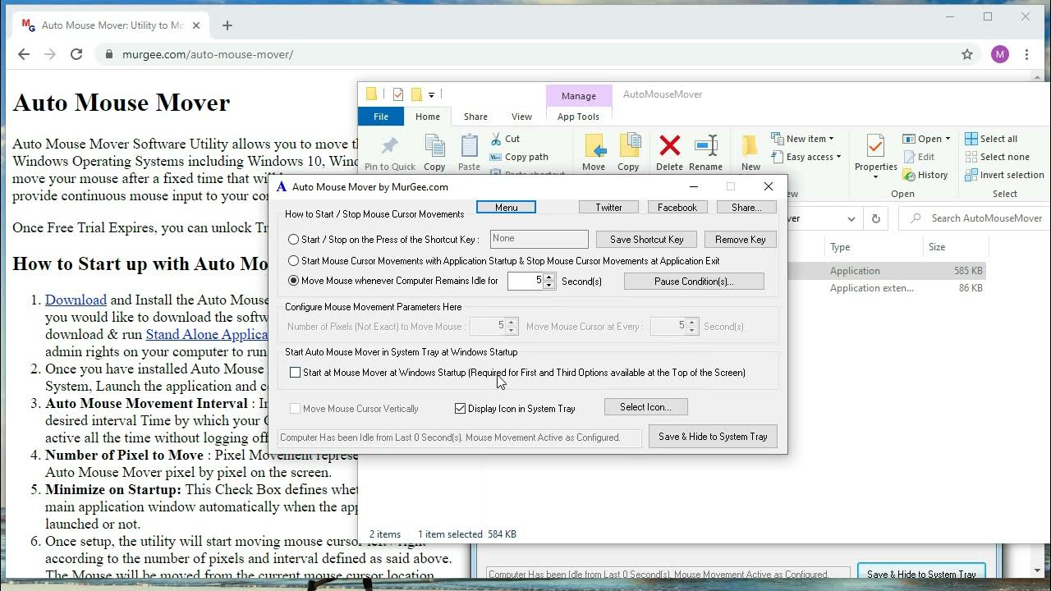Image resolution: width=1051 pixels, height=591 pixels.
Task: Click the Copy icon in Explorer clipboard group
Action: click(x=434, y=146)
